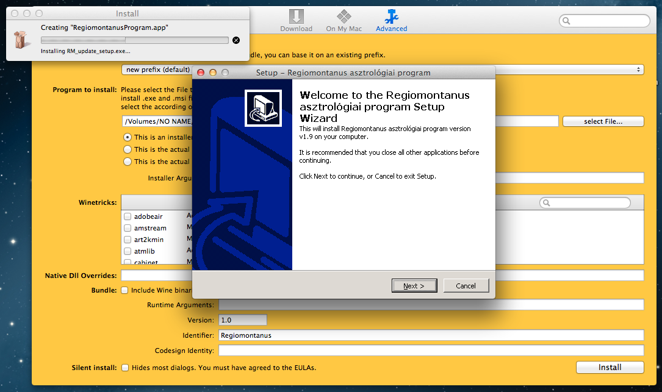This screenshot has height=392, width=662.
Task: Click the 'Creating RegiomontanusProgram.app' text
Action: pyautogui.click(x=104, y=27)
